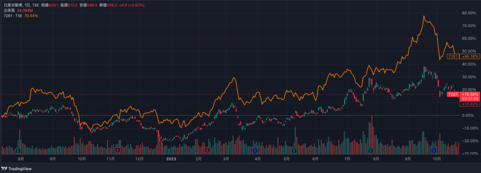Click the 出来高 volume indicator legend
Viewport: 481px width, 173px height.
[x=9, y=10]
